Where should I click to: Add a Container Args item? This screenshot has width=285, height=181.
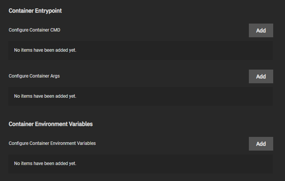[x=261, y=76]
